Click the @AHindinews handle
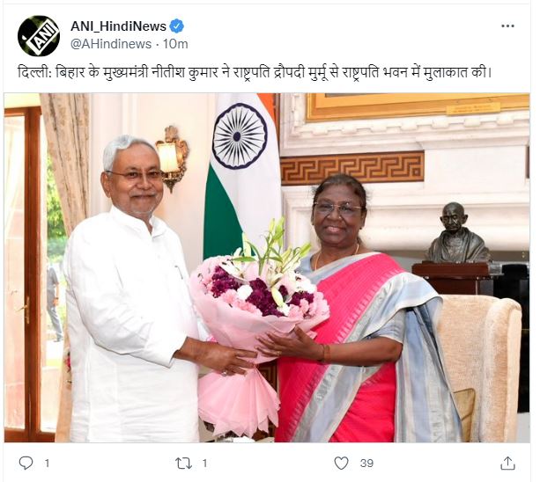 111,44
